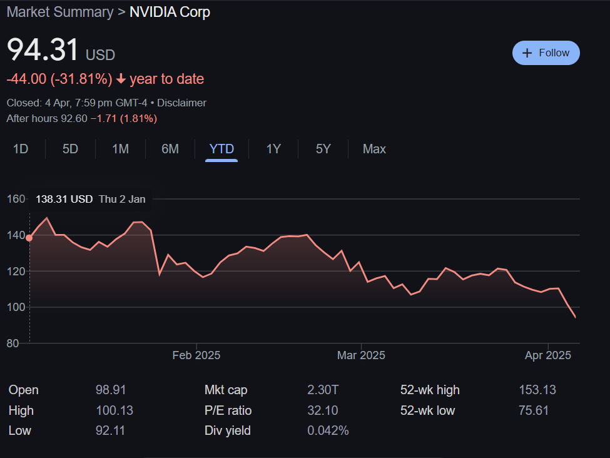The height and width of the screenshot is (458, 610).
Task: Click the Mar 2025 axis label
Action: tap(361, 355)
